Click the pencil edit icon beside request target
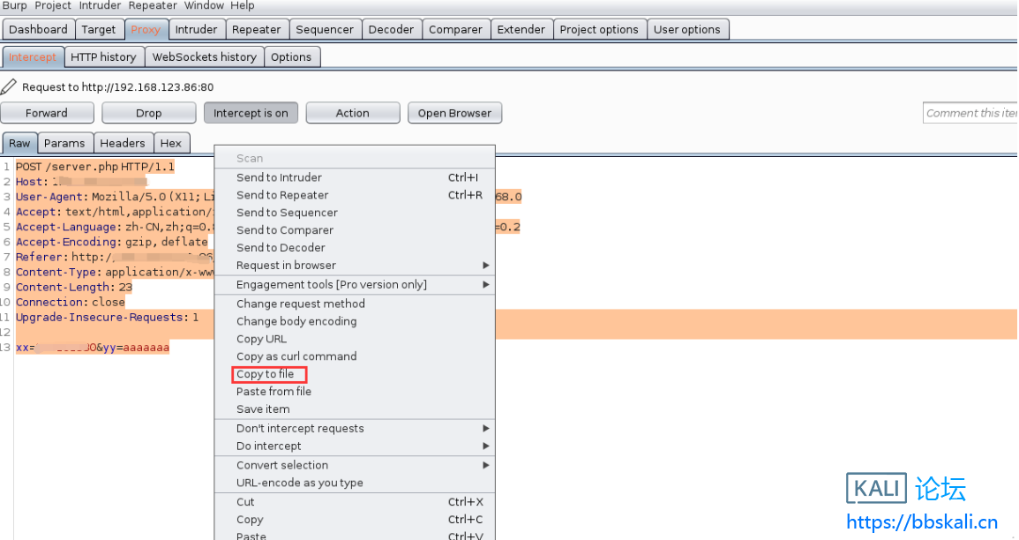The width and height of the screenshot is (1019, 540). [x=9, y=86]
